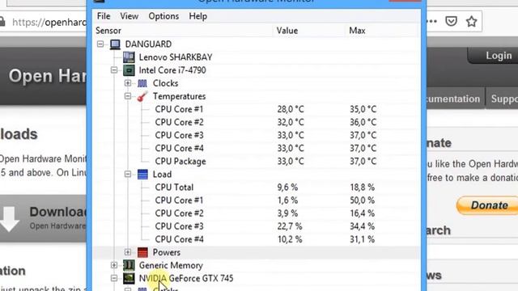Click the Generic Memory icon
The height and width of the screenshot is (291, 518).
[129, 265]
